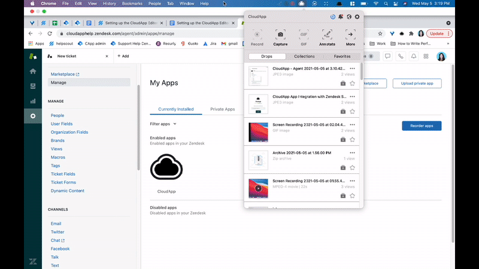Add Screen Recording 01.55.4 drop to a collection
Screen dimensions: 479x269
point(343,195)
